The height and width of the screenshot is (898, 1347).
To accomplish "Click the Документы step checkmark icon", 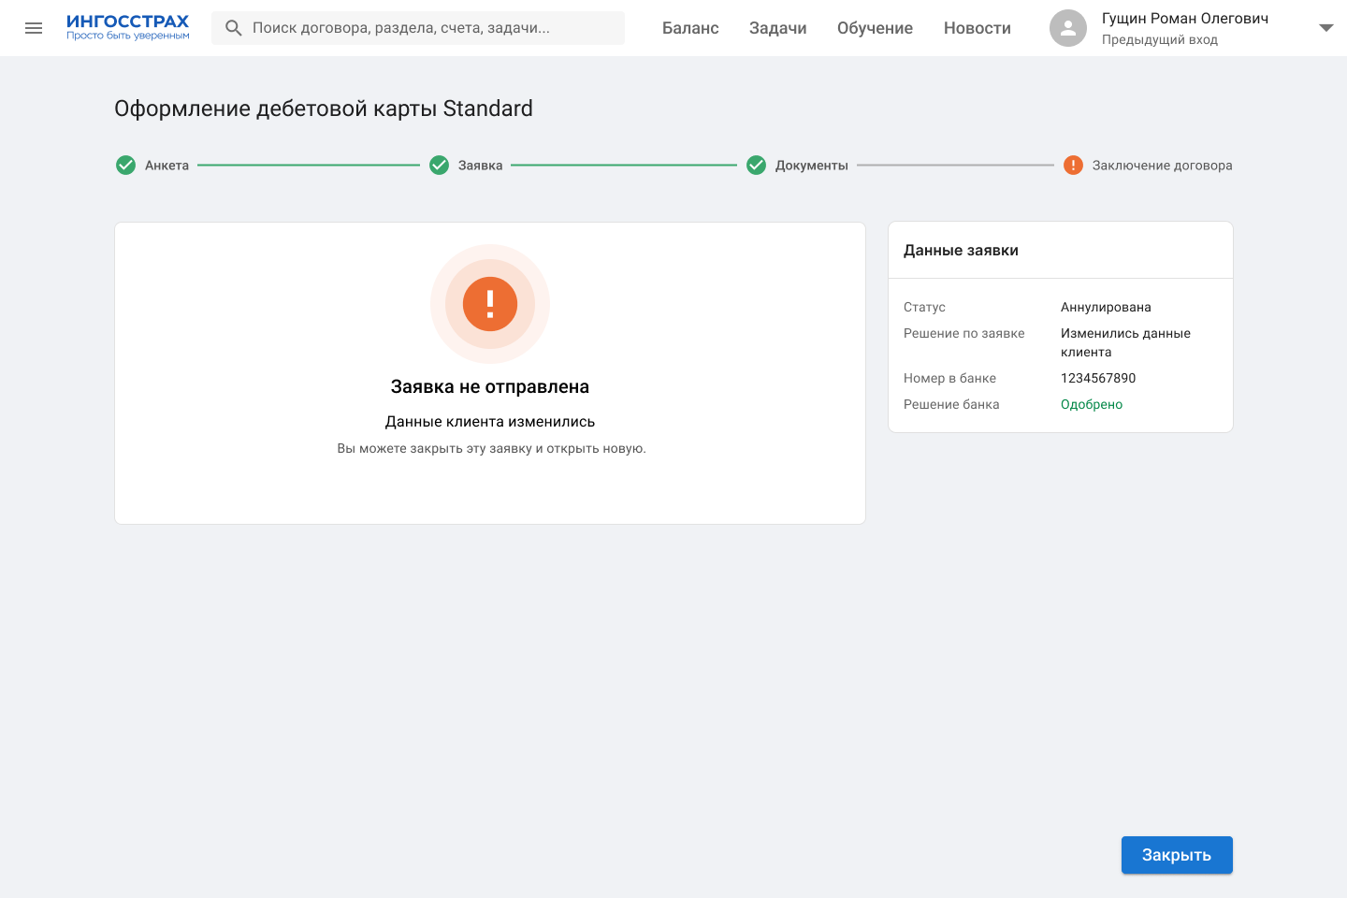I will point(756,166).
